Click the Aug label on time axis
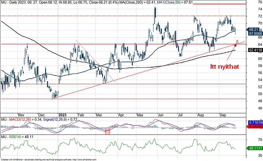The image size is (263, 161). point(200,115)
